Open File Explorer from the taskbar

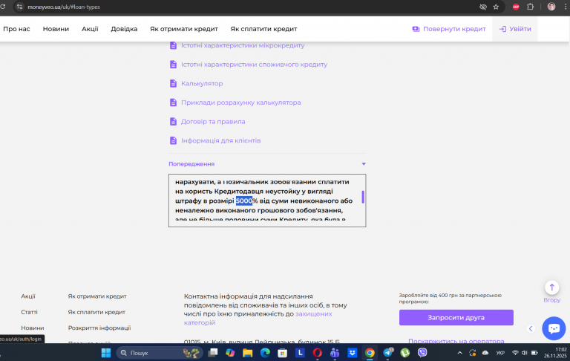[248, 353]
